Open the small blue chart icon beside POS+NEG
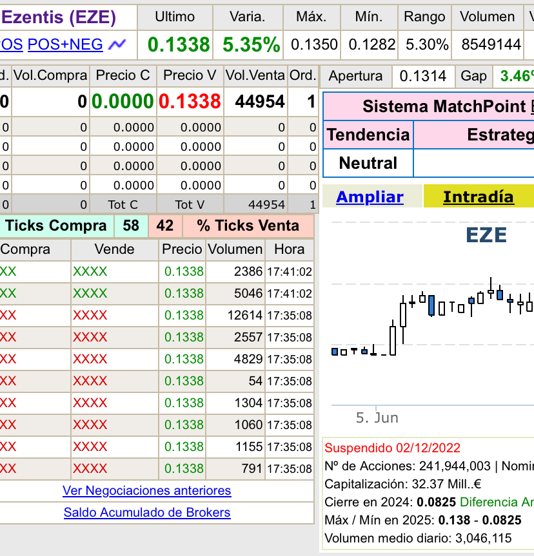 [117, 44]
